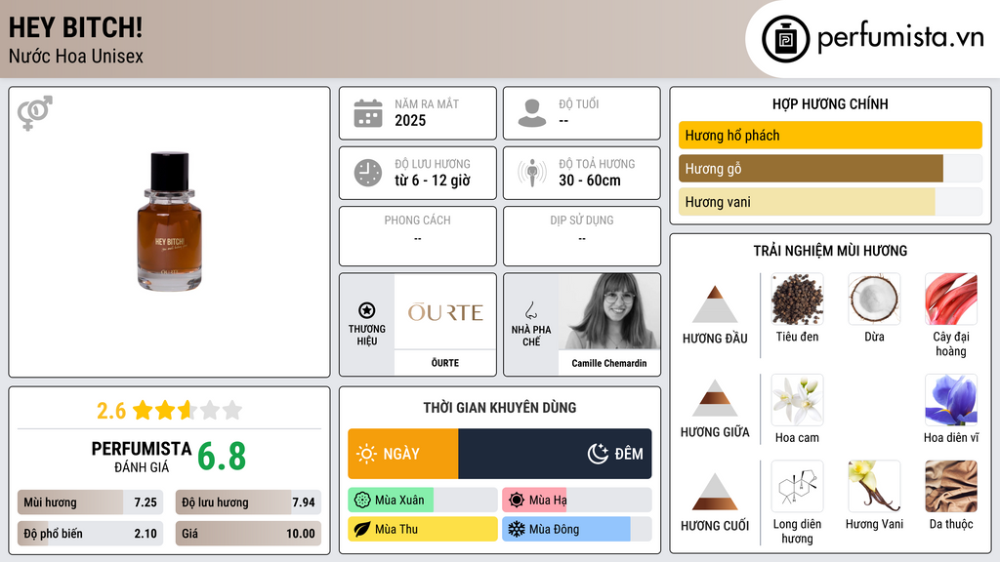Open the Hoa cam orange blossom note image

[797, 400]
